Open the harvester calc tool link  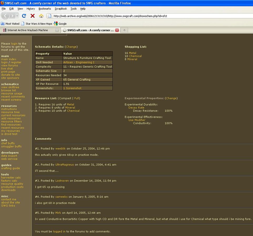click(11, 178)
